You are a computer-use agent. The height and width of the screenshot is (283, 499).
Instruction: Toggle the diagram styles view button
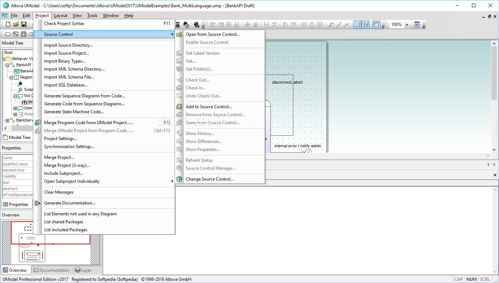[x=376, y=25]
